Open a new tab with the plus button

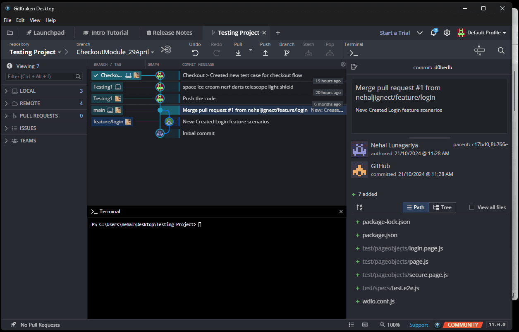click(x=278, y=33)
